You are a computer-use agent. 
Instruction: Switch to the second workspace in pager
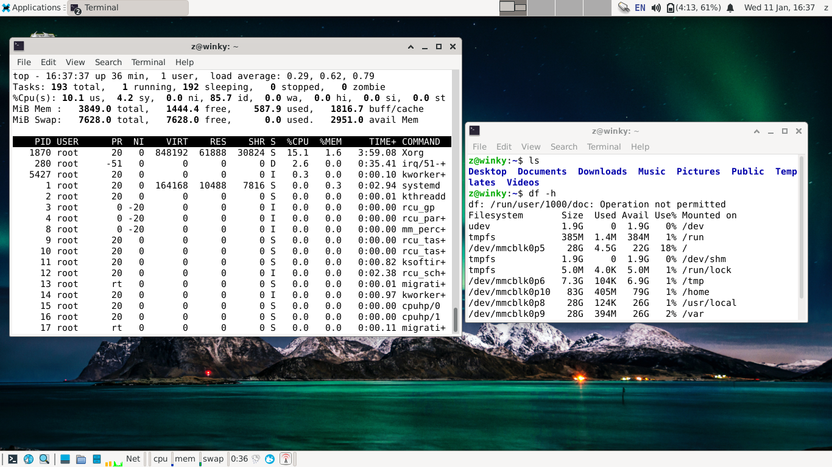(541, 8)
